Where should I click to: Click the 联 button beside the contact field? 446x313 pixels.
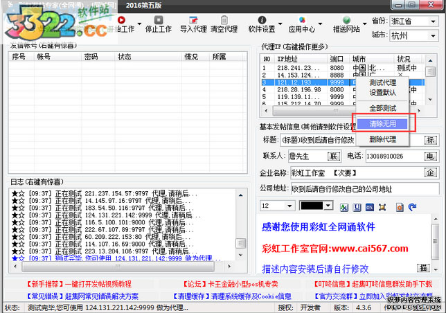334,156
